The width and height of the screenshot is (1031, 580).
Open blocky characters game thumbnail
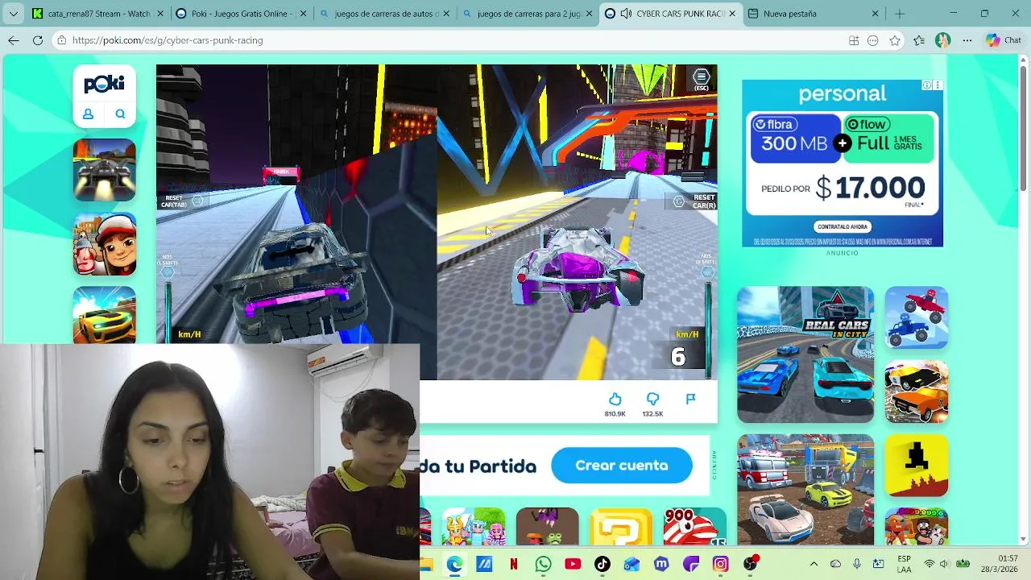tap(473, 527)
